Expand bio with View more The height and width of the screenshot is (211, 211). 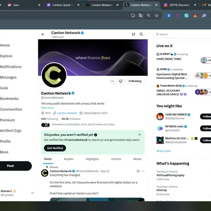[x=47, y=108]
